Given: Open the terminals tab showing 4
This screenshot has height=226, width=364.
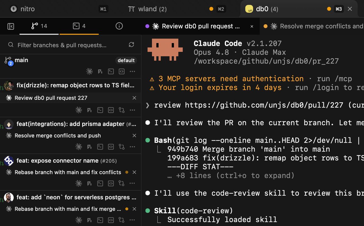Looking at the screenshot, I should coord(79,26).
